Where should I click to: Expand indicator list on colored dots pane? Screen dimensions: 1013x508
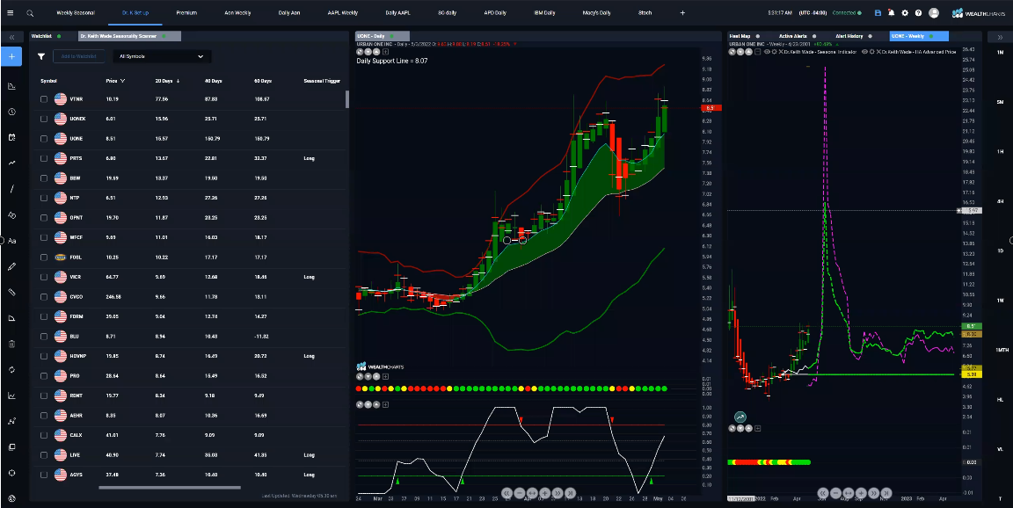coord(386,376)
